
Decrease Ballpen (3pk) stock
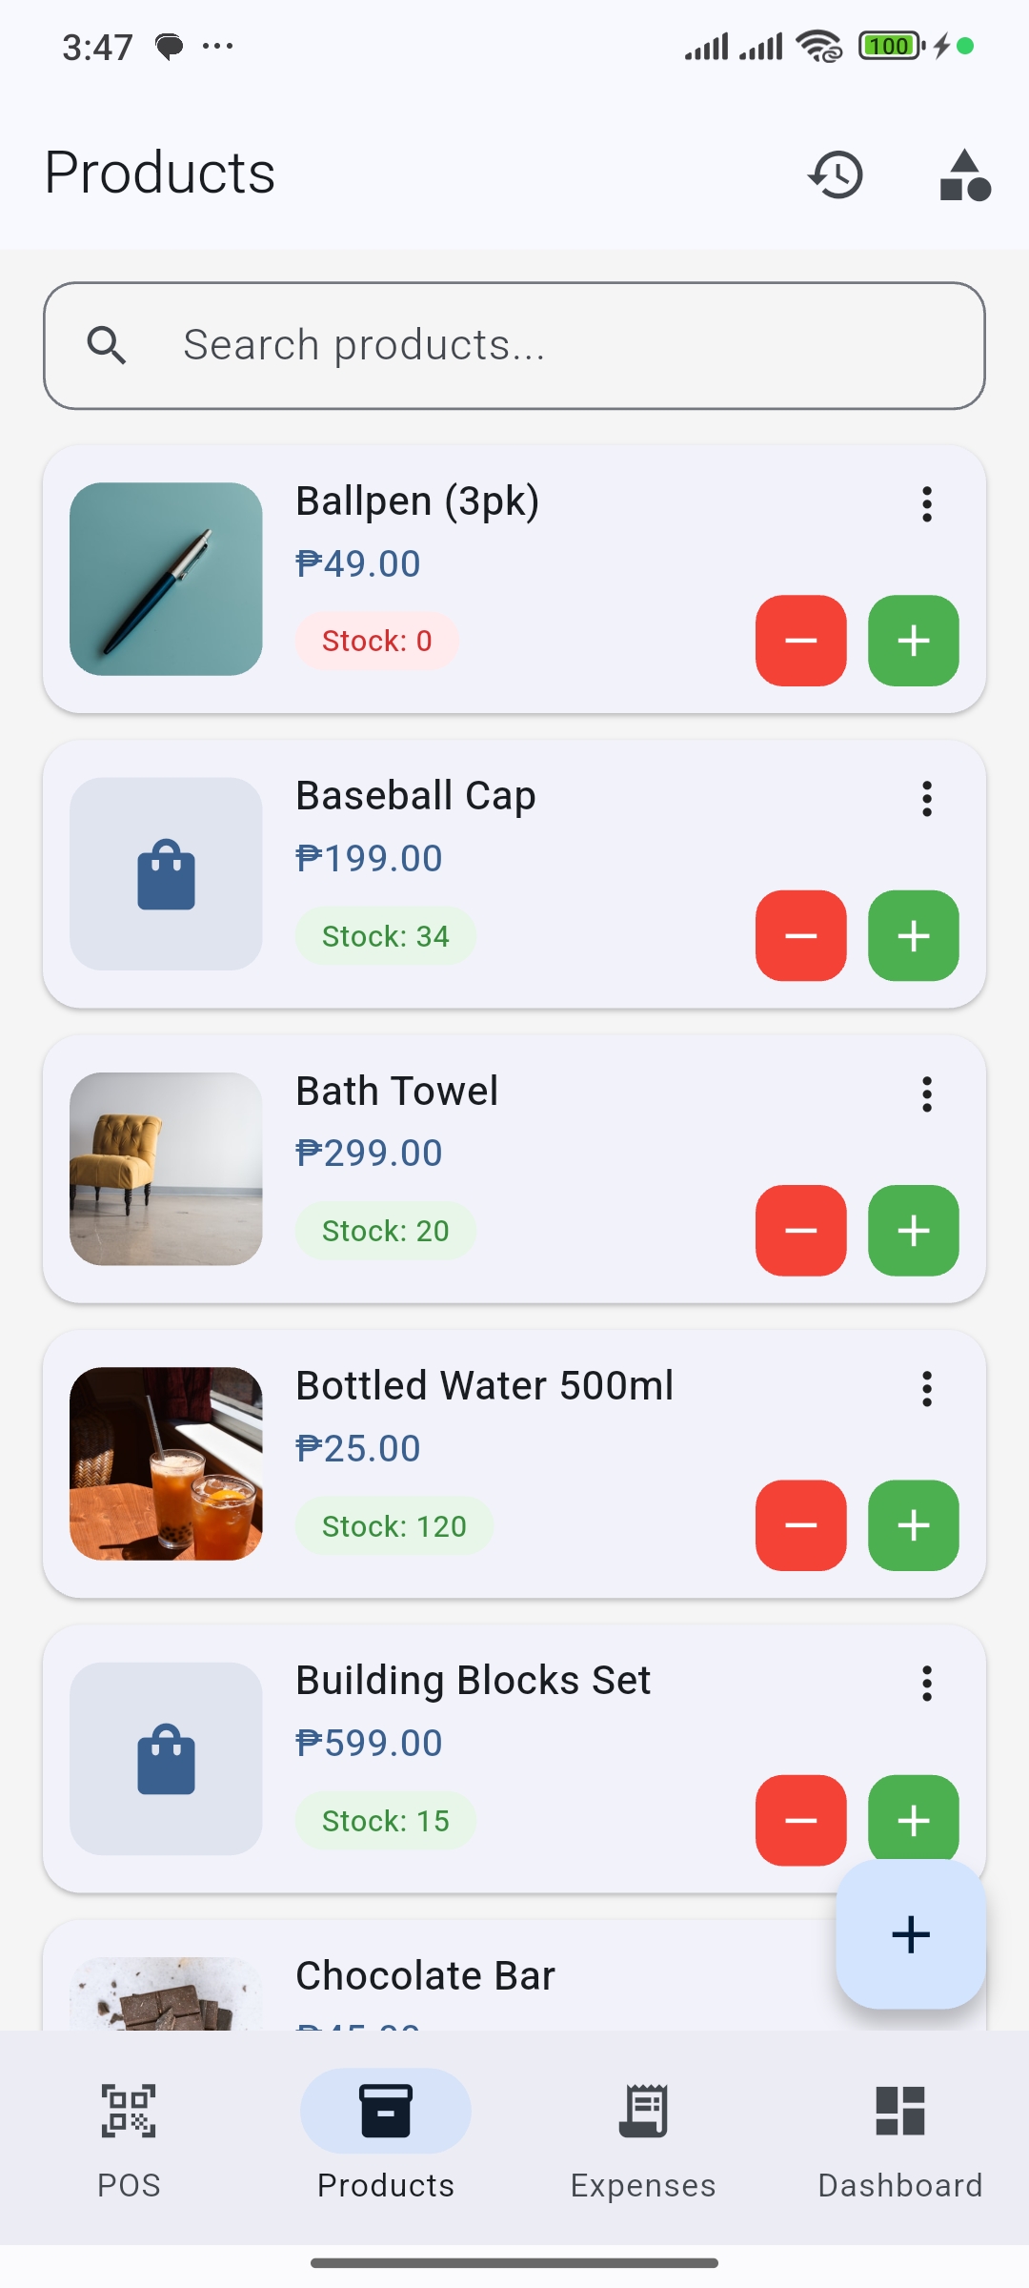click(x=800, y=641)
